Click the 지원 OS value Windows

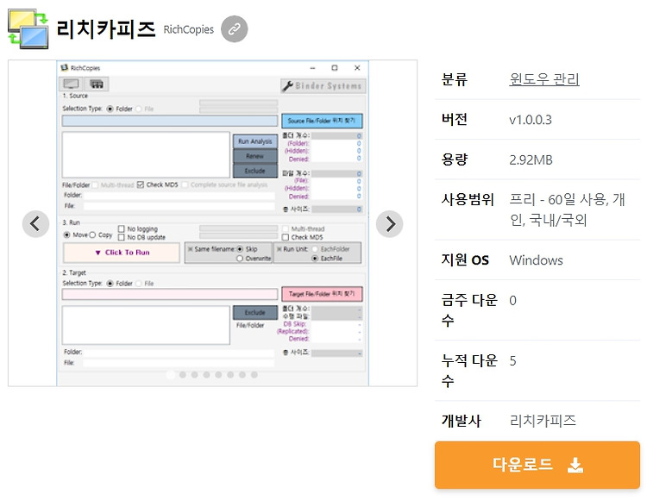[x=536, y=260]
